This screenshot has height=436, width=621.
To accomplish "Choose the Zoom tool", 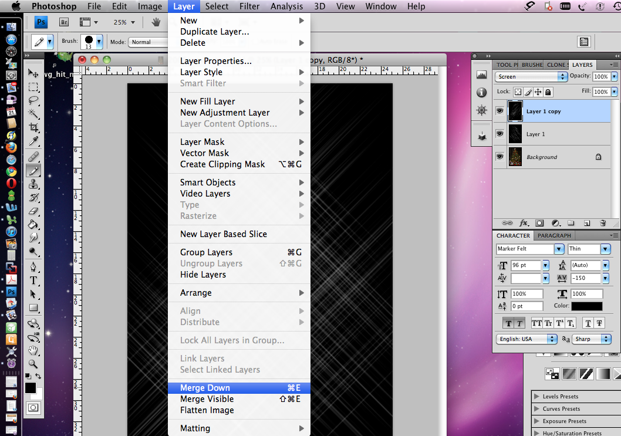I will tap(33, 363).
